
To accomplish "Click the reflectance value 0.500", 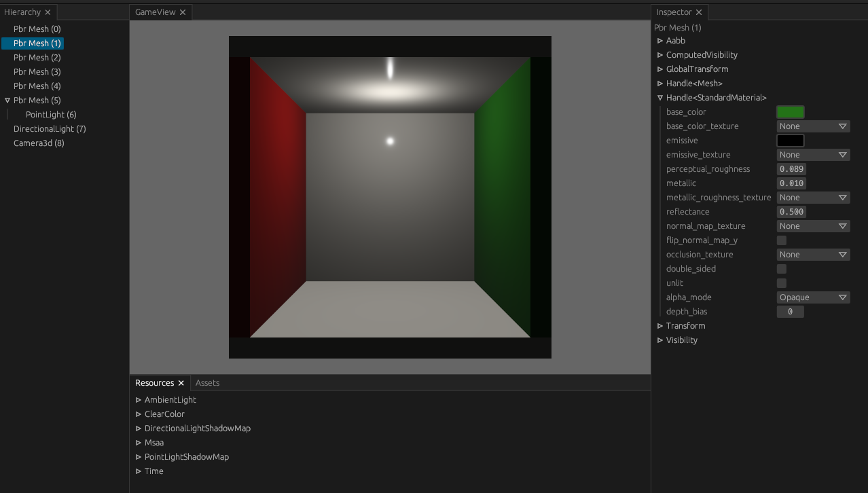I will (x=791, y=212).
